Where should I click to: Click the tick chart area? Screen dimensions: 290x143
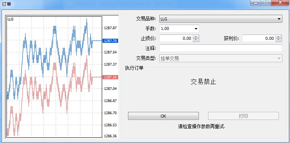54,77
